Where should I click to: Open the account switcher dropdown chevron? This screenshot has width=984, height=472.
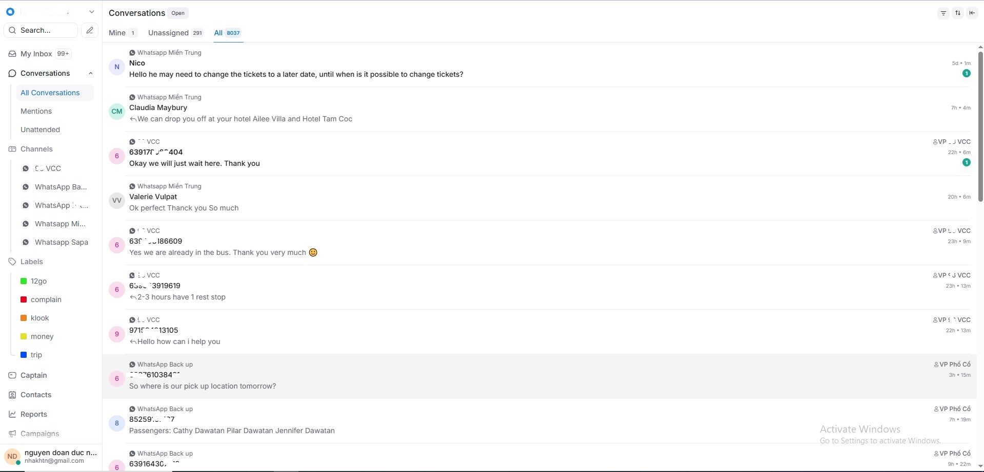point(91,12)
